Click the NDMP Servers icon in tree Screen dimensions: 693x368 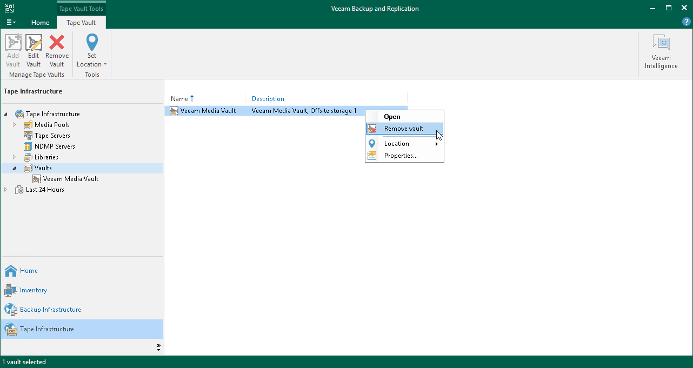click(x=28, y=146)
